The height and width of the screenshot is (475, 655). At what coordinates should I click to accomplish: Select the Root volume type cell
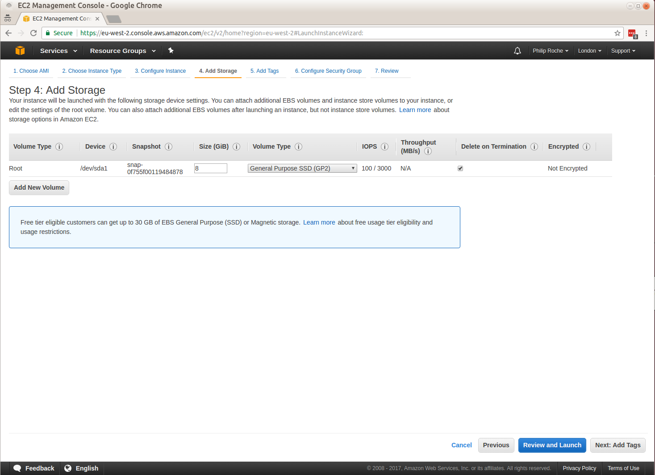16,168
